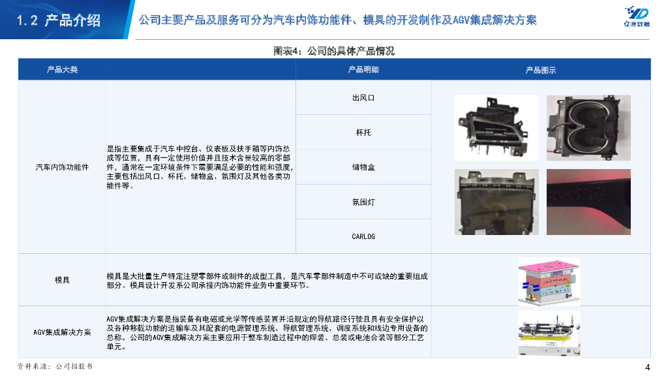Click the '出风口' detail cell
Image resolution: width=668 pixels, height=376 pixels.
click(363, 98)
